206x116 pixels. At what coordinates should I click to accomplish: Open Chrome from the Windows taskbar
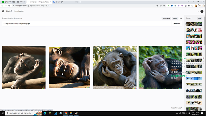[x=66, y=113]
